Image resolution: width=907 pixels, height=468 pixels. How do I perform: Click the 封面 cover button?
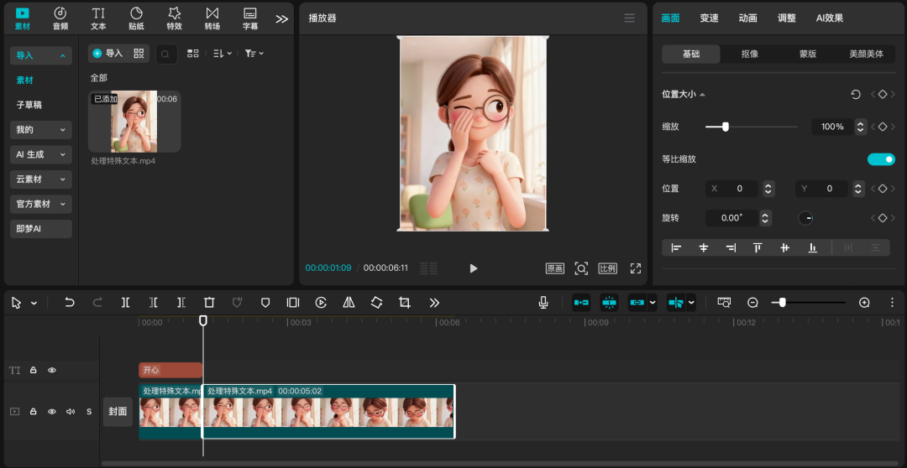118,412
